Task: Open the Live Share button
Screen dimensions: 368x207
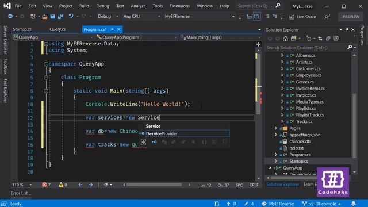Action: tap(302, 17)
